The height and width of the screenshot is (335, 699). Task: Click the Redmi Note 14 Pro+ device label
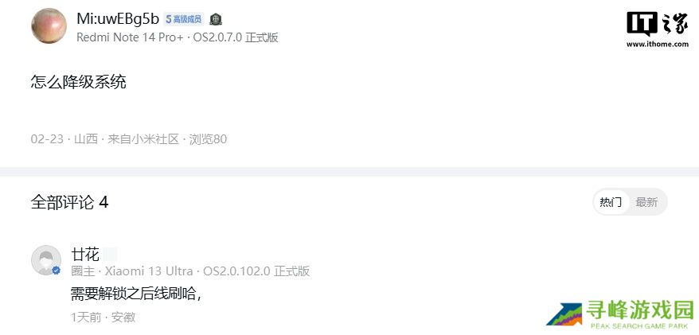pyautogui.click(x=130, y=37)
